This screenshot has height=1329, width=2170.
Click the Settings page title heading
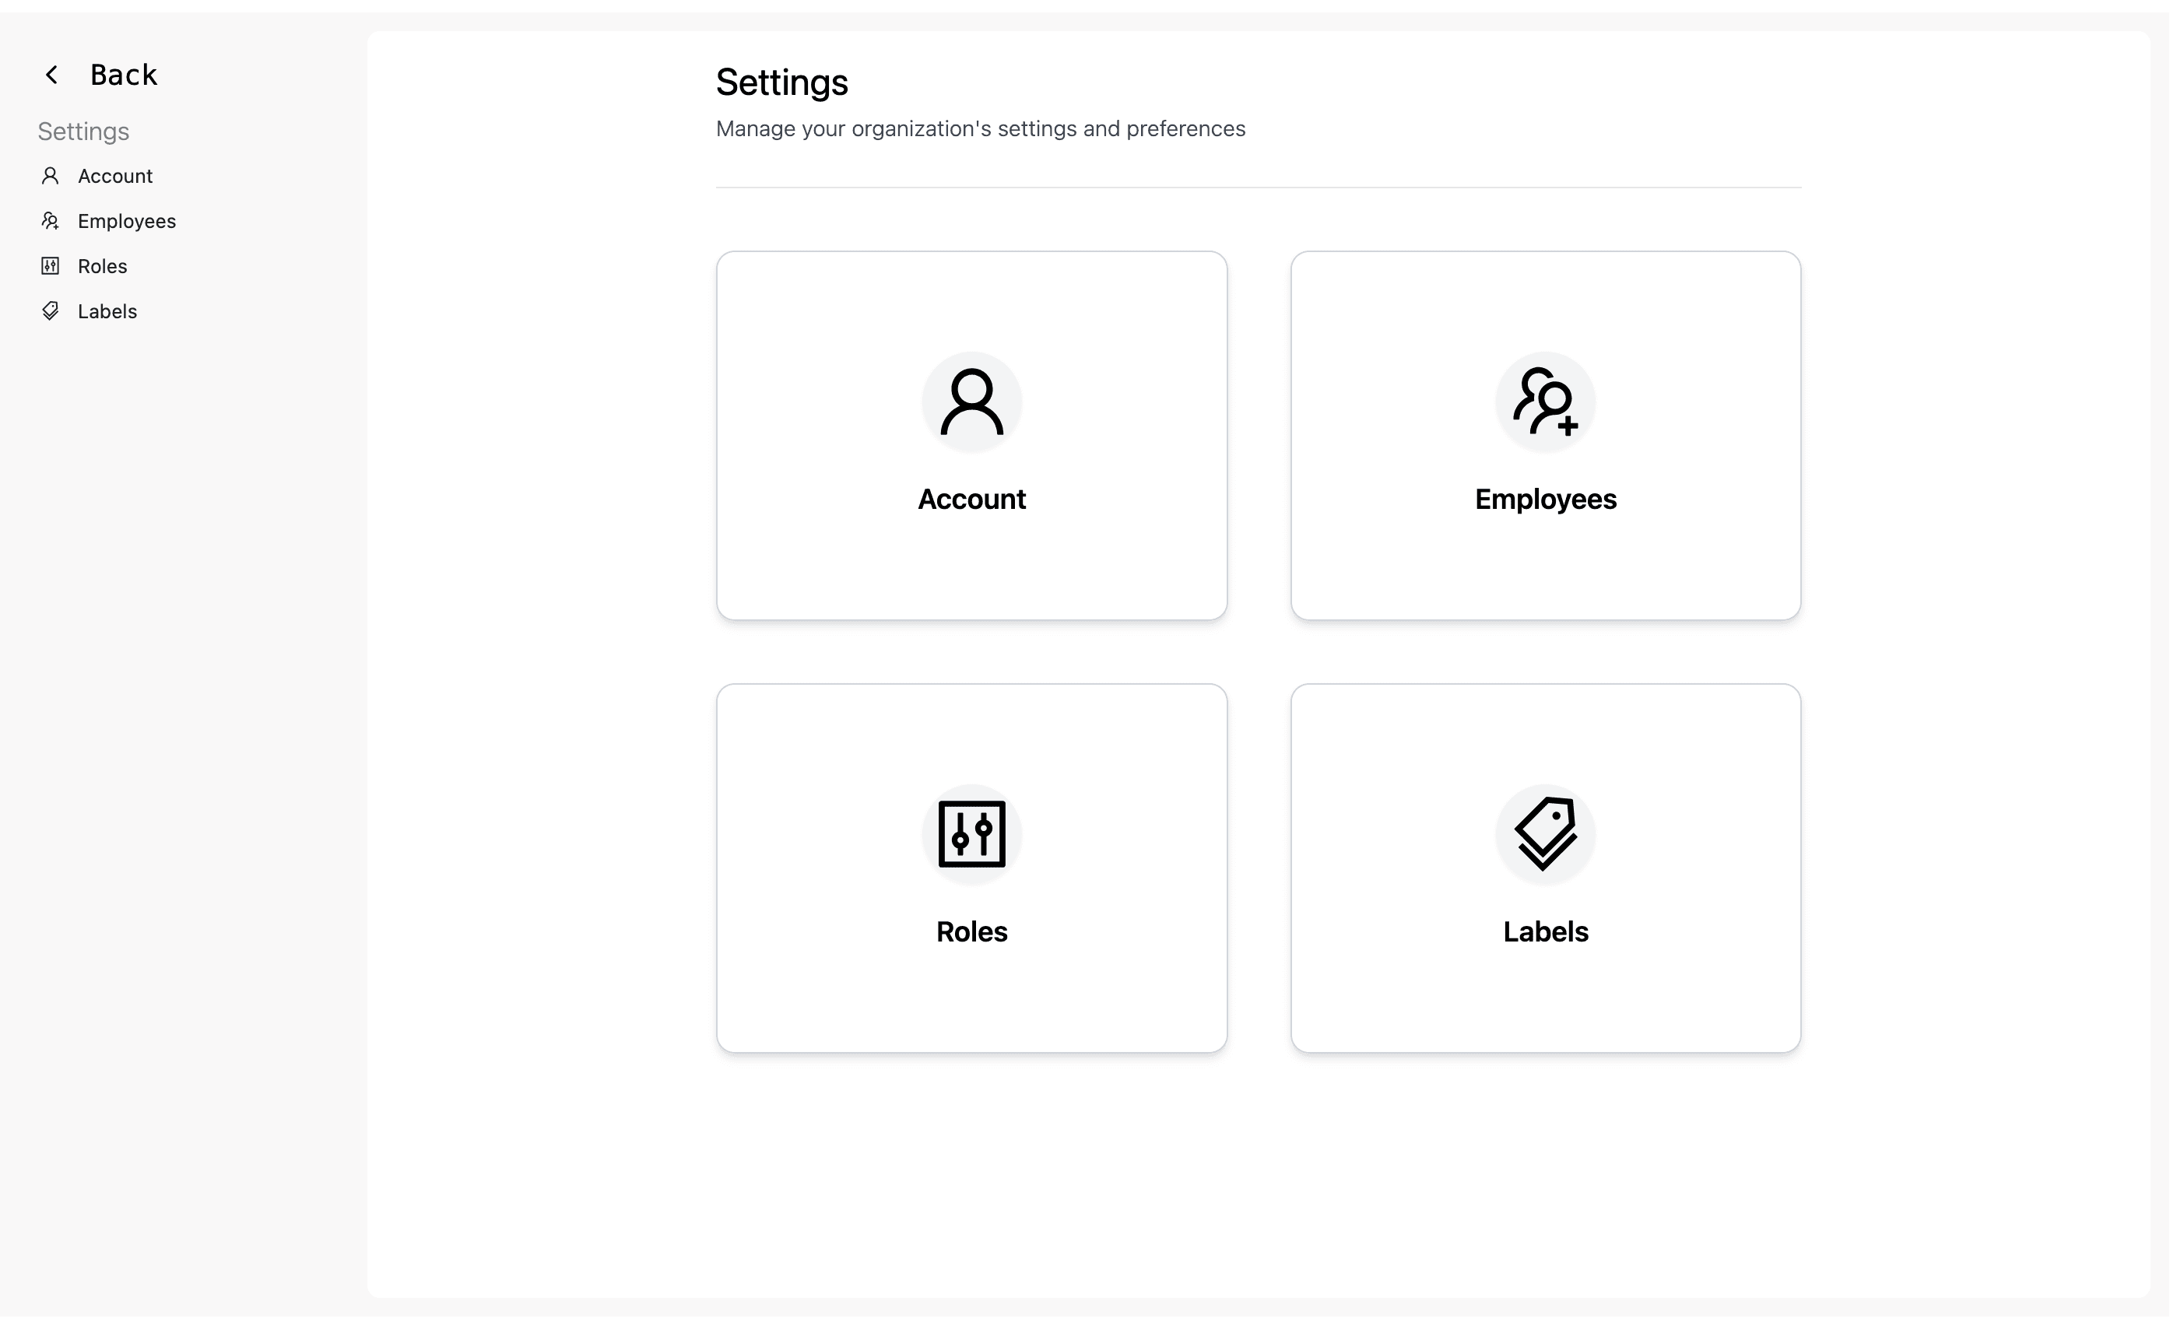(x=782, y=82)
